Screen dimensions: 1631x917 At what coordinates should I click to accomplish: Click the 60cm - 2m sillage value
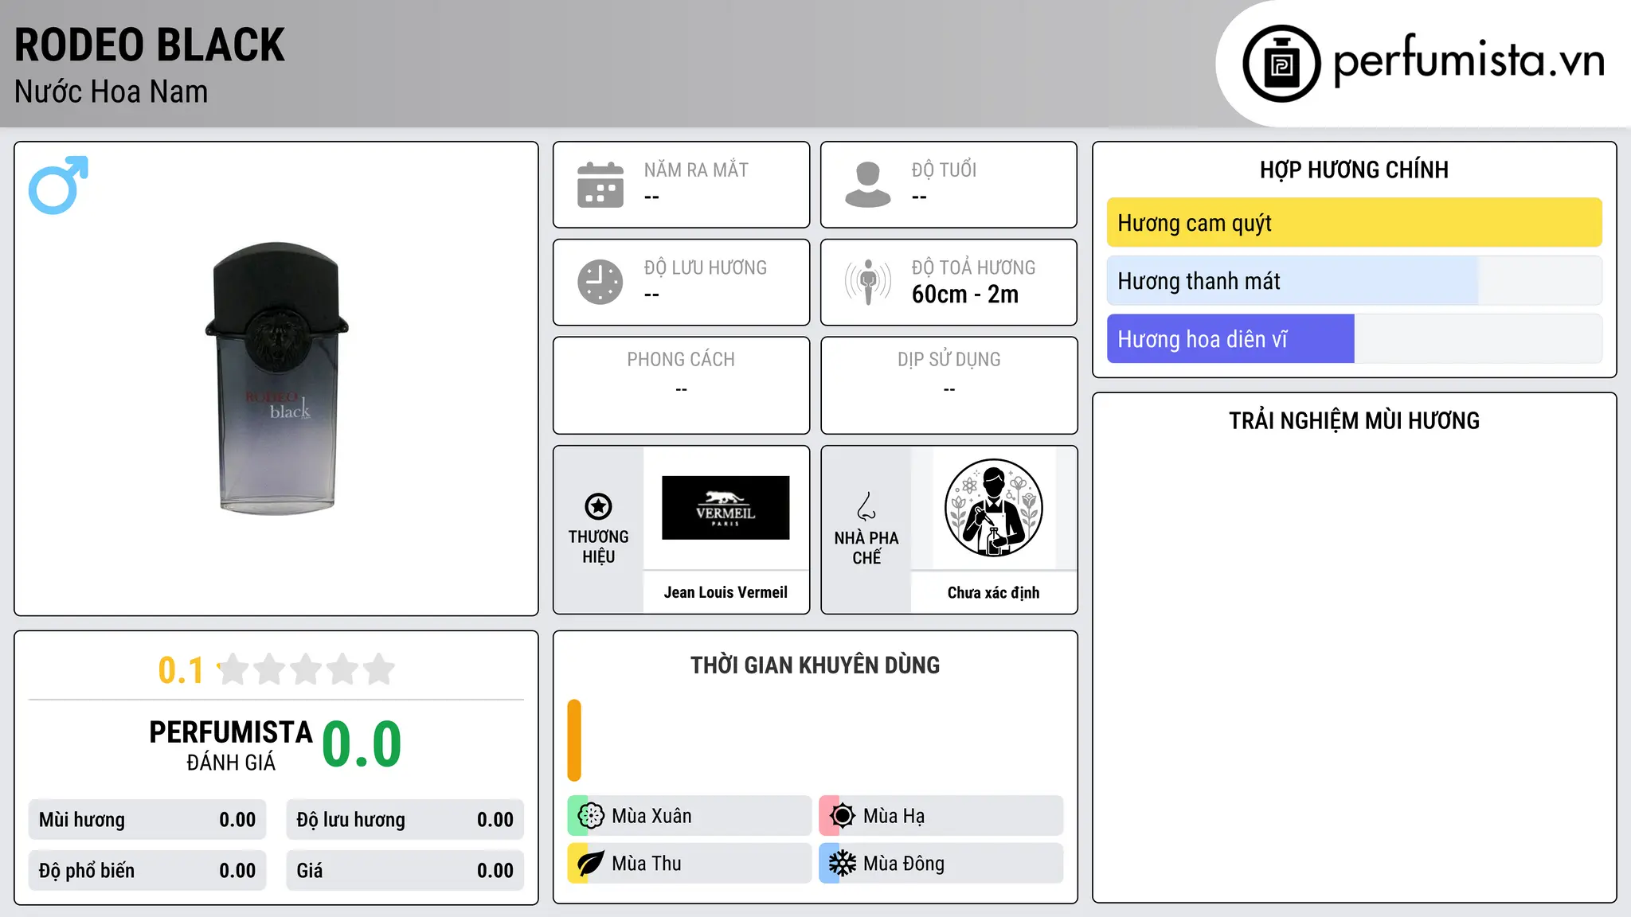tap(965, 295)
